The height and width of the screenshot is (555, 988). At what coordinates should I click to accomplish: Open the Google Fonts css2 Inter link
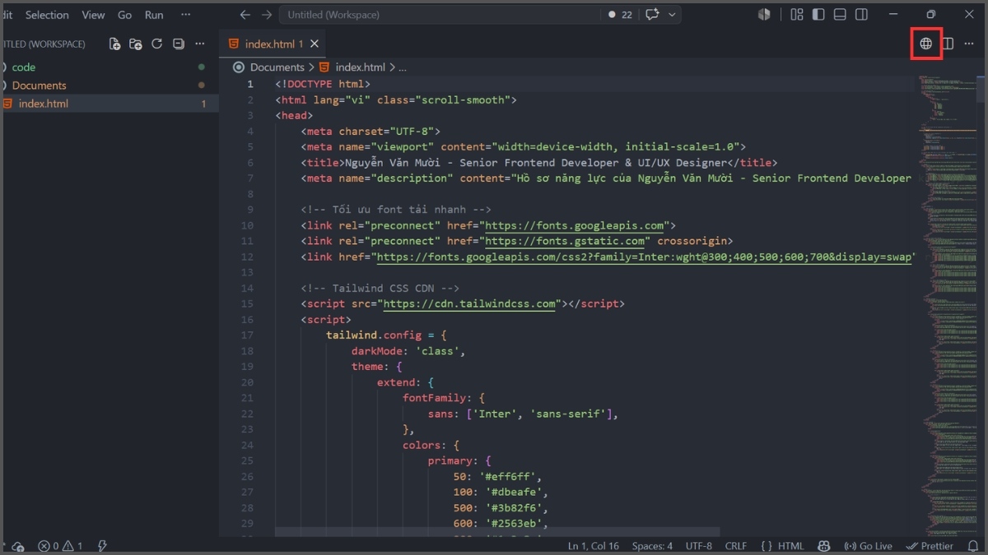click(x=645, y=257)
